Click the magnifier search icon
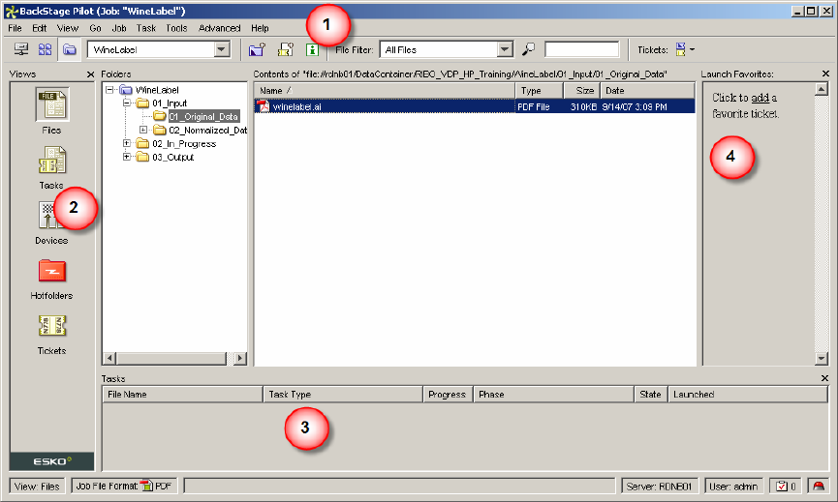This screenshot has height=502, width=838. point(528,49)
